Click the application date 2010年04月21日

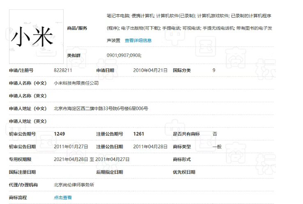(150, 70)
